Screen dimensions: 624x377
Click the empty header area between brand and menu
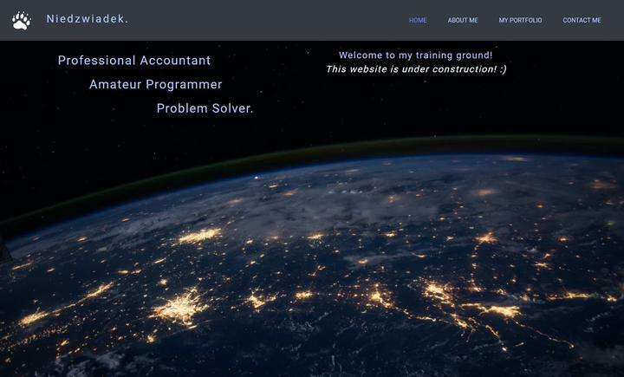tap(260, 20)
